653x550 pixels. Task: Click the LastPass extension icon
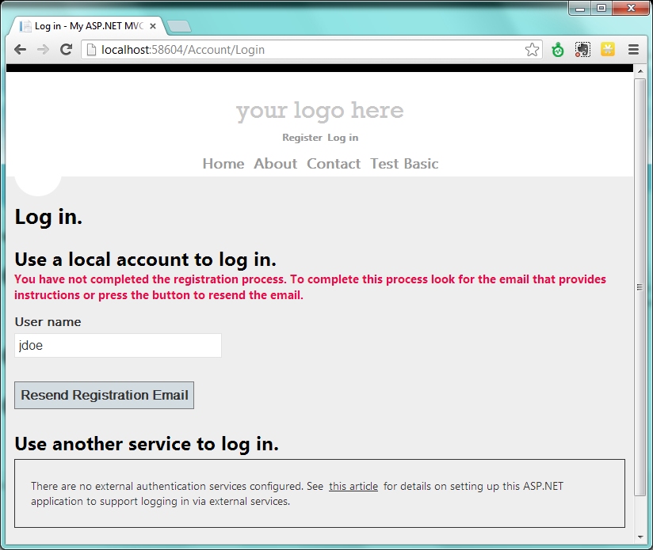(x=608, y=49)
